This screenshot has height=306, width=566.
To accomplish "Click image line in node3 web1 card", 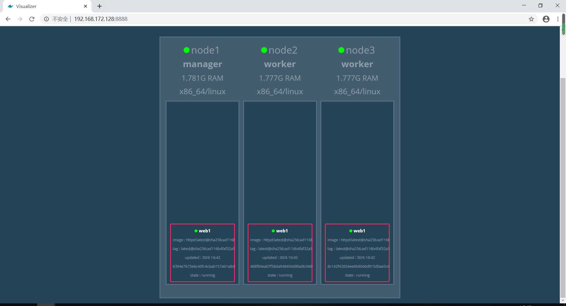I will click(358, 240).
